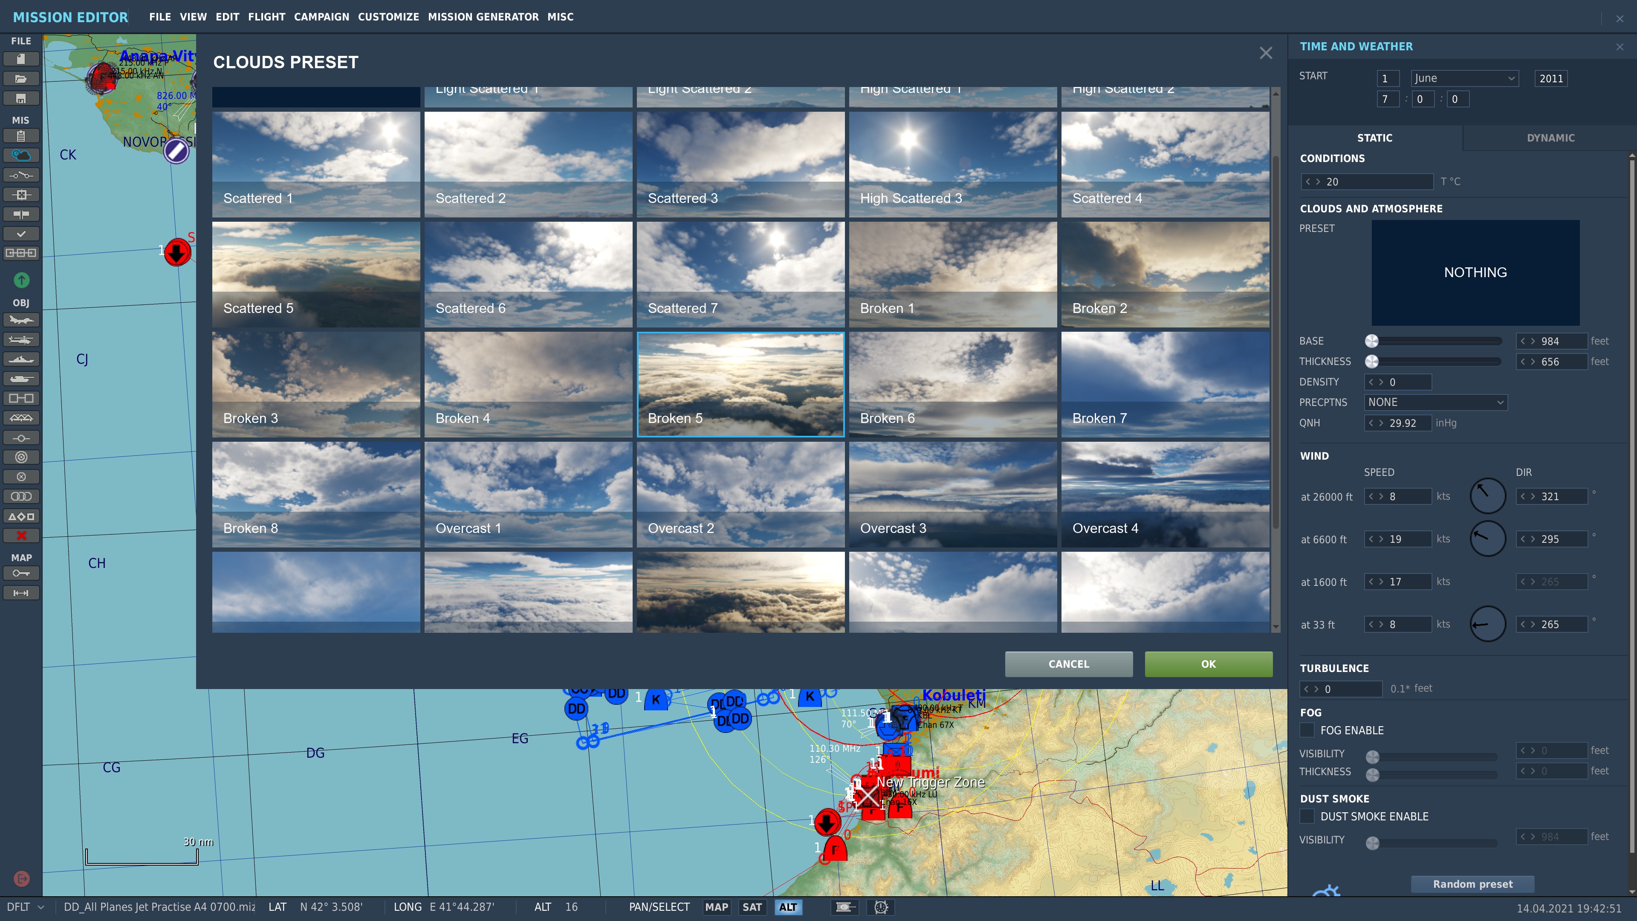The height and width of the screenshot is (921, 1637).
Task: Click the cloud BASE slider handle
Action: tap(1372, 341)
